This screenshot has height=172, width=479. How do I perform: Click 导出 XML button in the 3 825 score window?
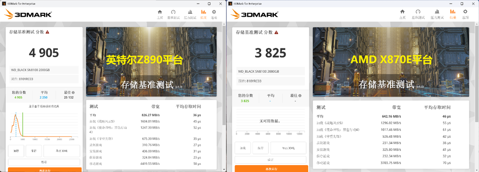coord(289,148)
